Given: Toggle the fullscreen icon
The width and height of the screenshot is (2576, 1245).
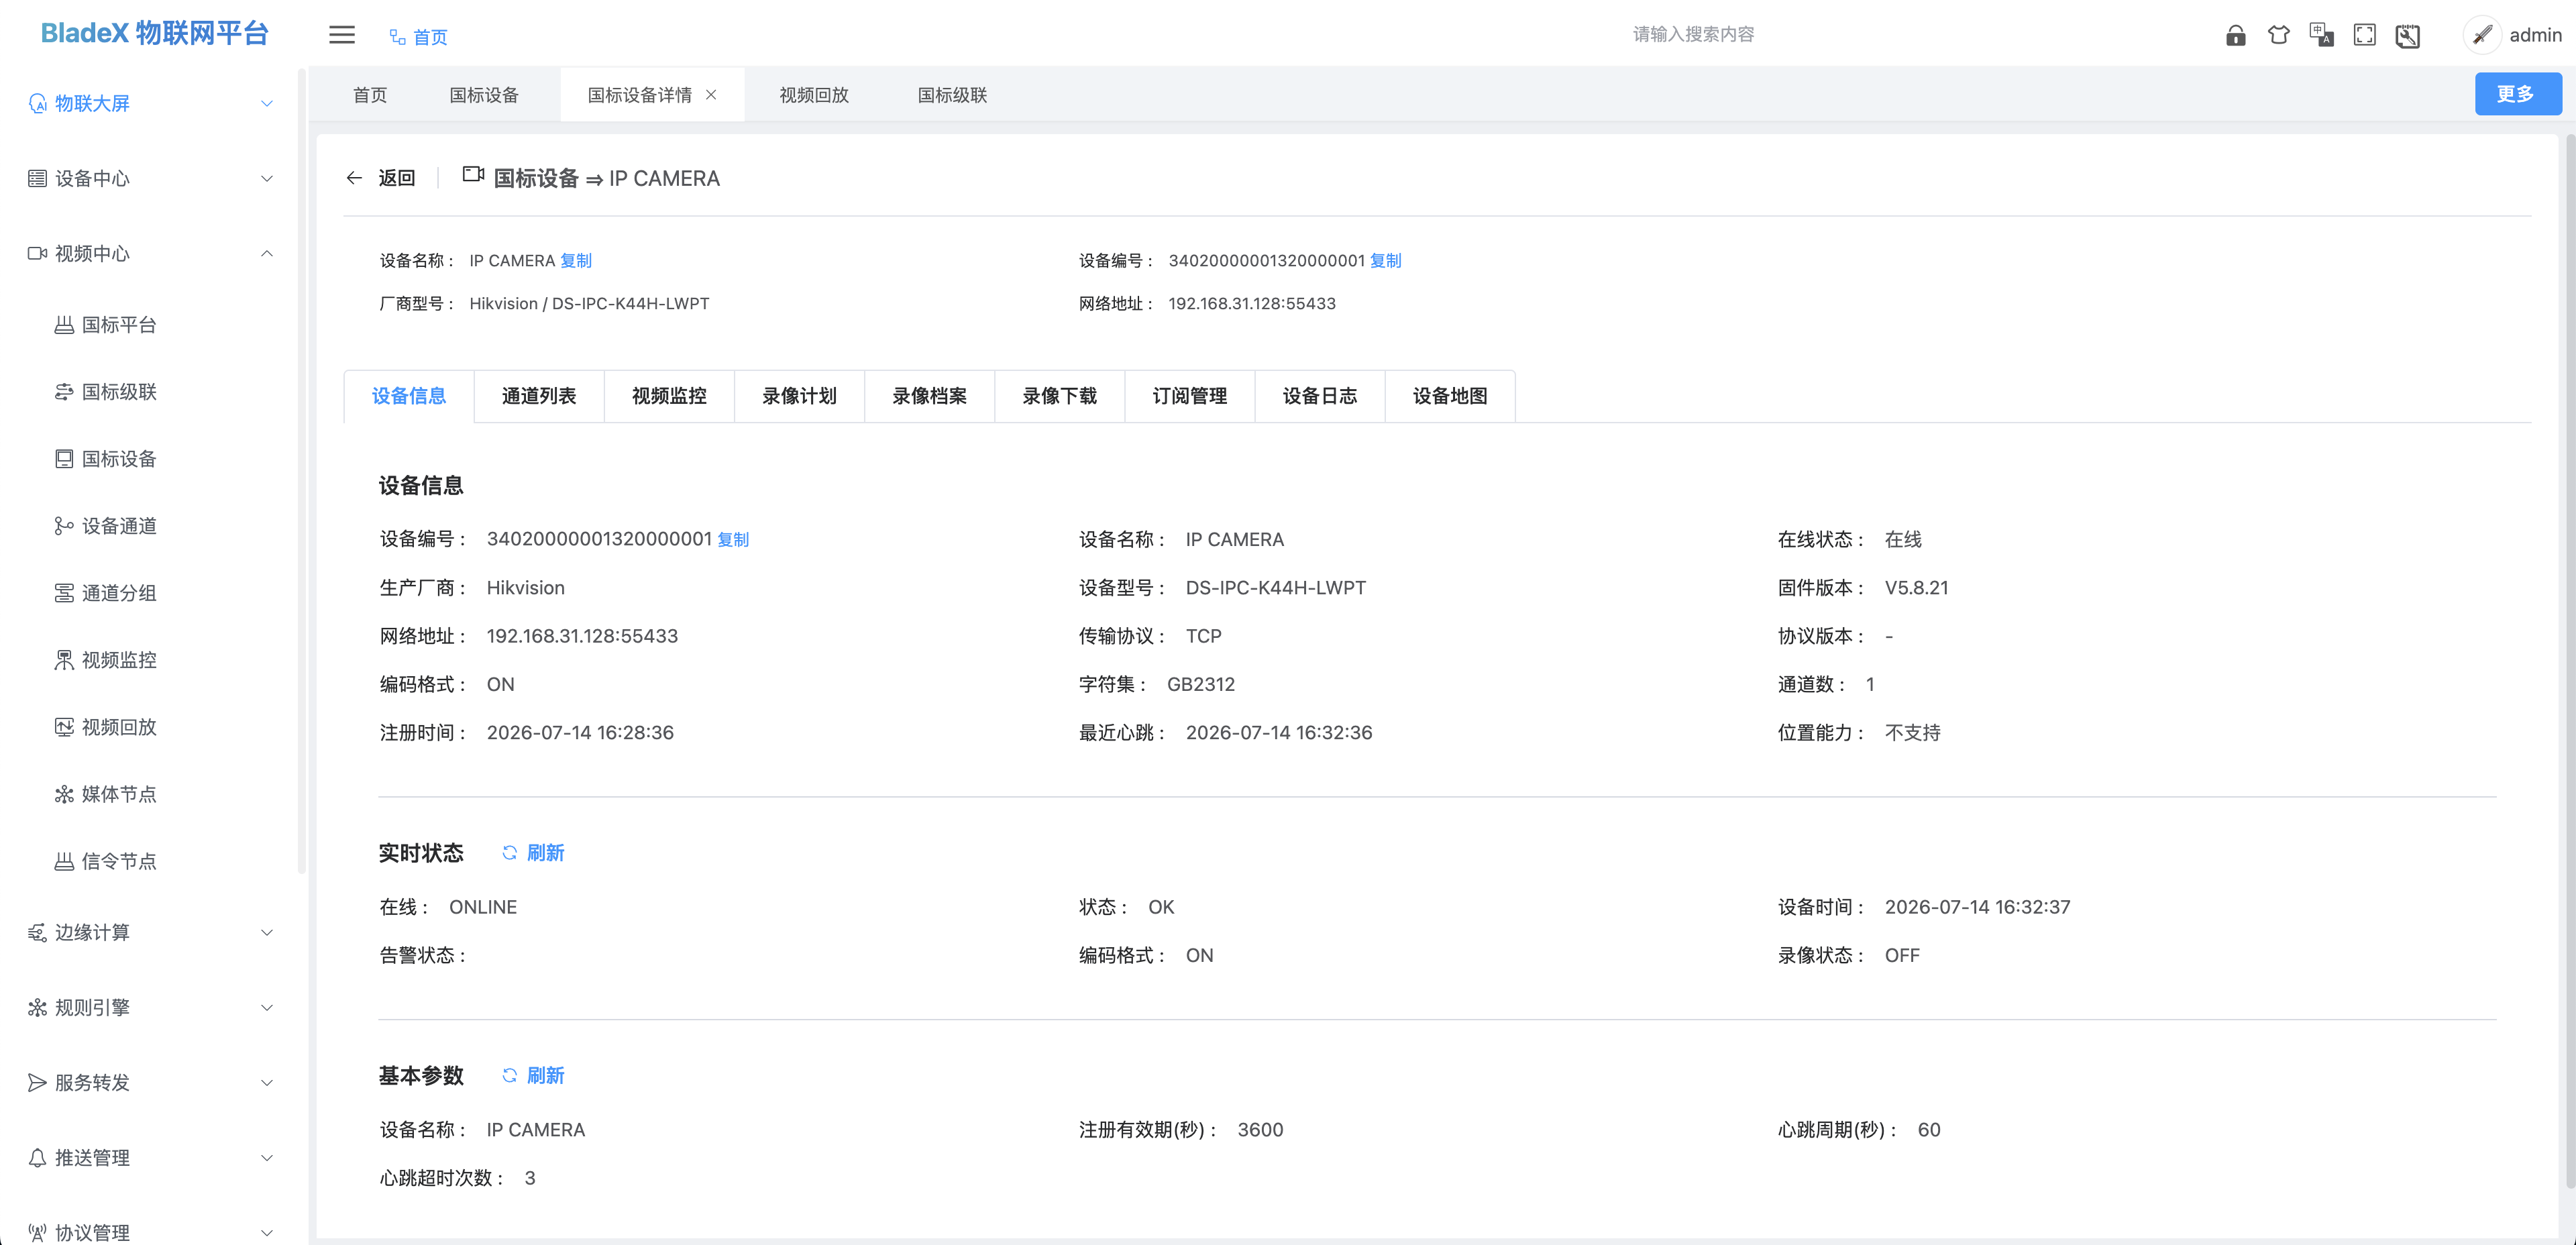Looking at the screenshot, I should [2365, 36].
